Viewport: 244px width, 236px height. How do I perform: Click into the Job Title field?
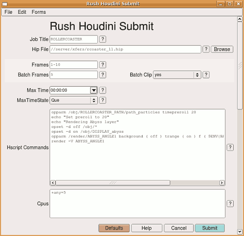[74, 39]
